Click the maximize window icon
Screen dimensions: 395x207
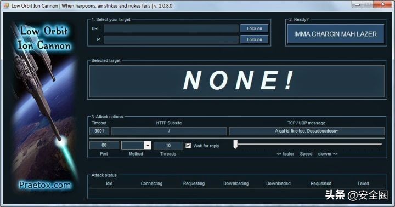pos(368,4)
